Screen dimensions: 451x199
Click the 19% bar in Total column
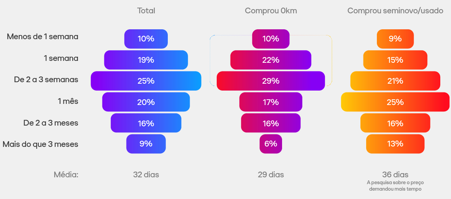pos(146,60)
